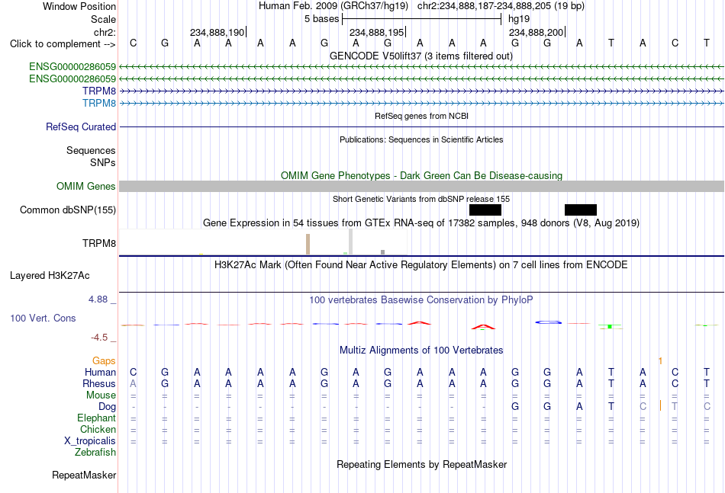The width and height of the screenshot is (725, 493).
Task: Click the H3K27Ac Mark track title
Action: pos(421,265)
